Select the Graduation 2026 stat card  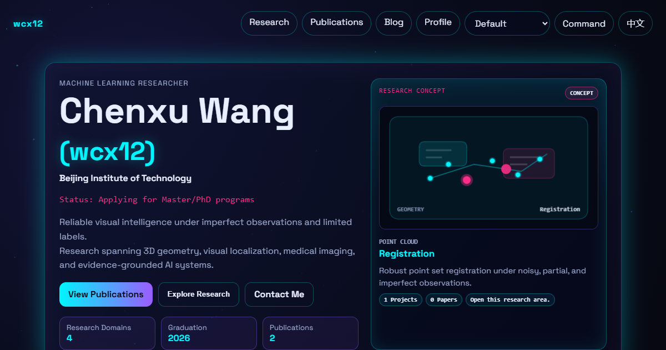pyautogui.click(x=209, y=333)
